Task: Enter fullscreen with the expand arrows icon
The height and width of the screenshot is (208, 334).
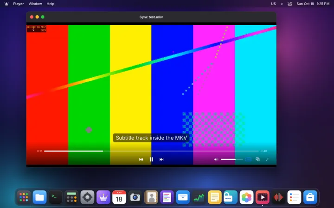Action: click(267, 159)
